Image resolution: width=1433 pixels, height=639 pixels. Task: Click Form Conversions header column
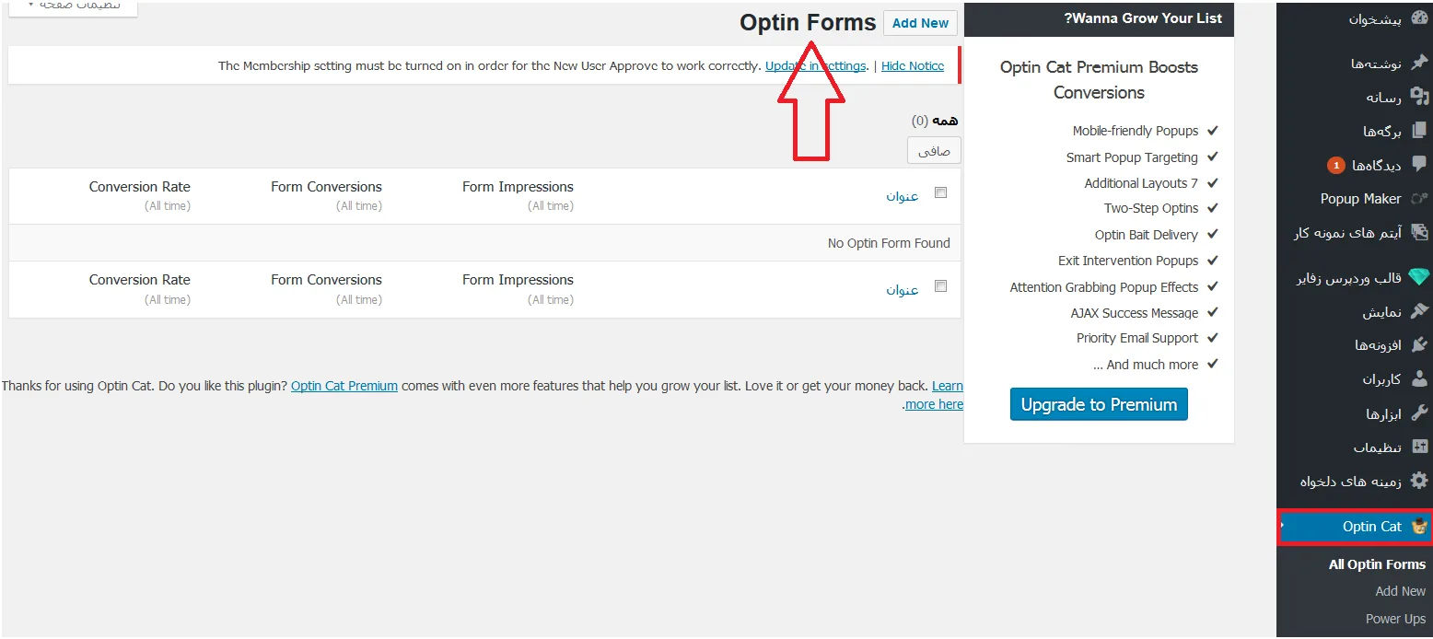[326, 187]
